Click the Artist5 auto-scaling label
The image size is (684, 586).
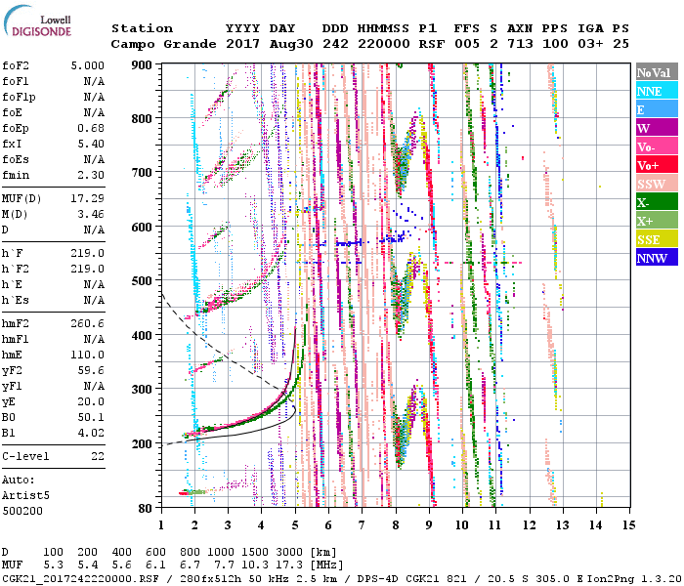tap(23, 496)
